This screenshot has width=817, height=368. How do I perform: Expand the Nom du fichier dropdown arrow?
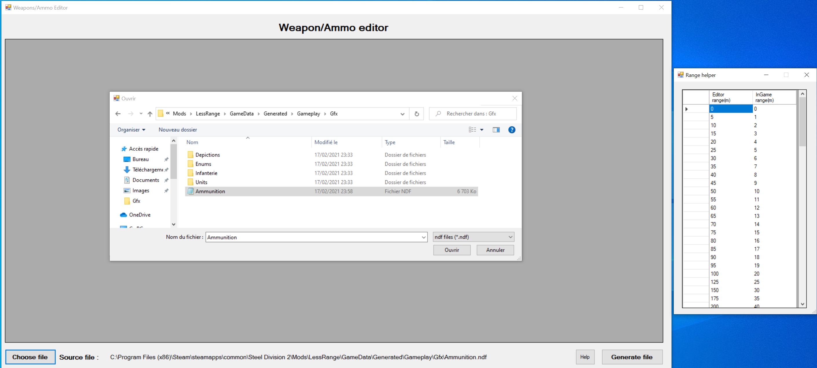point(424,237)
